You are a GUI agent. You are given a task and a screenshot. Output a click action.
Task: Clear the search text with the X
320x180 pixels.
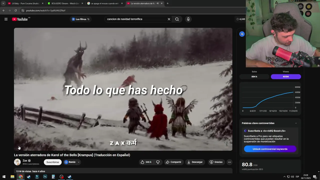[169, 19]
